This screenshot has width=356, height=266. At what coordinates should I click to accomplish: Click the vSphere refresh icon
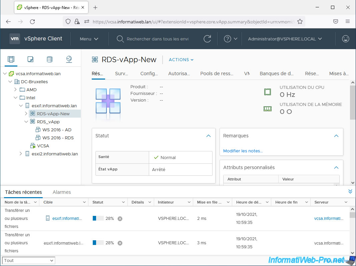[x=207, y=39]
